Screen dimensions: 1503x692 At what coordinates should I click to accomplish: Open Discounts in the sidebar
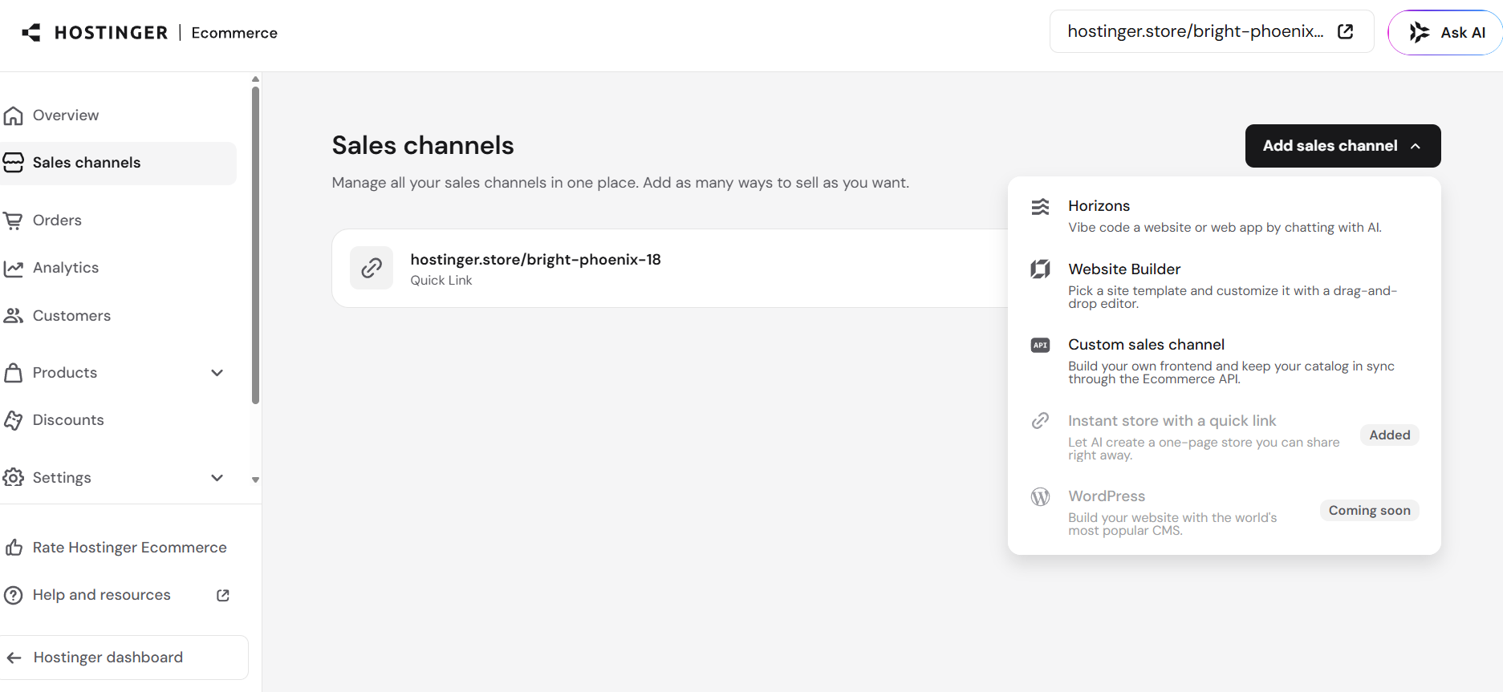click(119, 420)
